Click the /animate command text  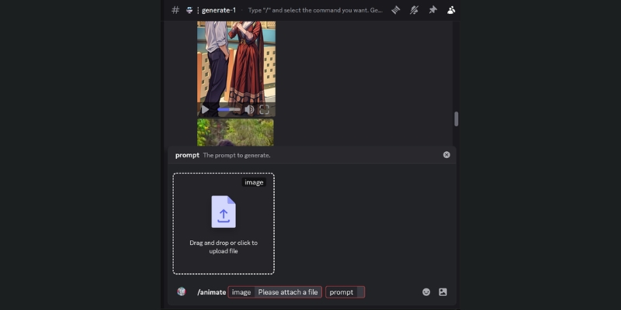click(211, 292)
